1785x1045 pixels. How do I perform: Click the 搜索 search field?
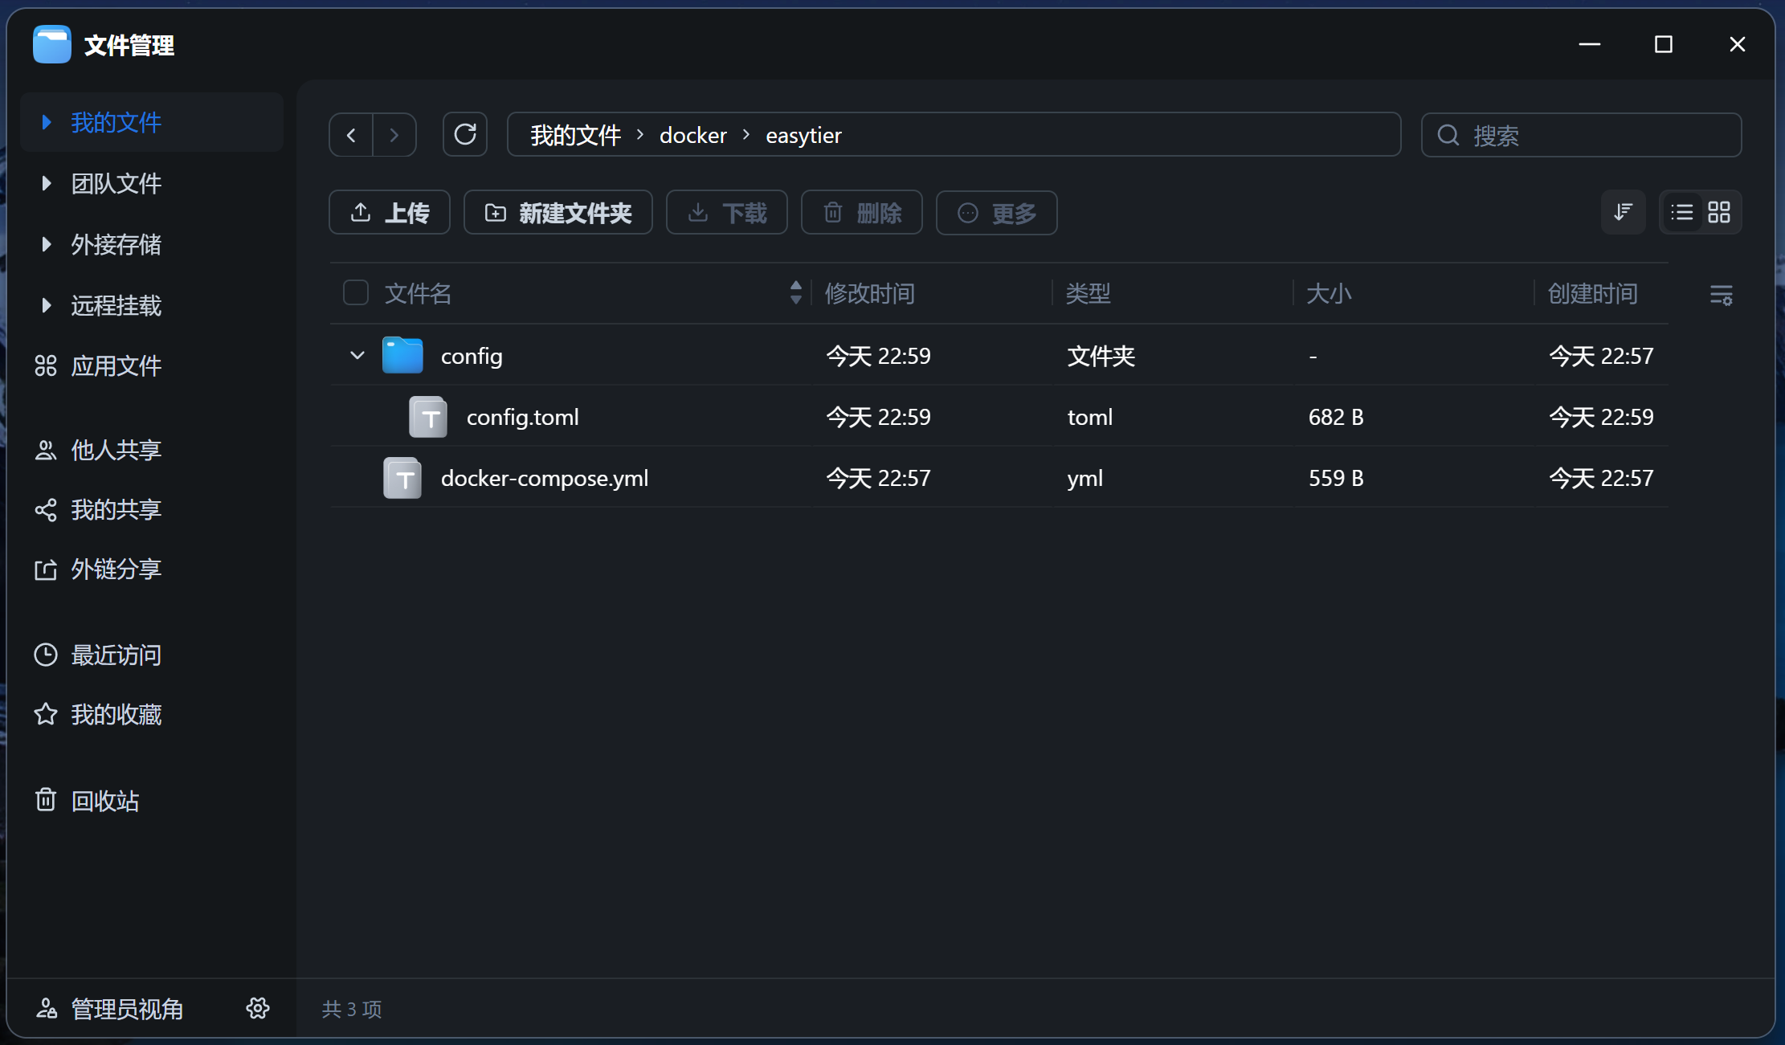[x=1579, y=135]
